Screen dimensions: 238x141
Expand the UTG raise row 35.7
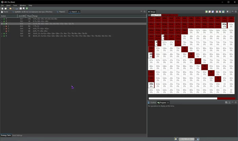2,19
